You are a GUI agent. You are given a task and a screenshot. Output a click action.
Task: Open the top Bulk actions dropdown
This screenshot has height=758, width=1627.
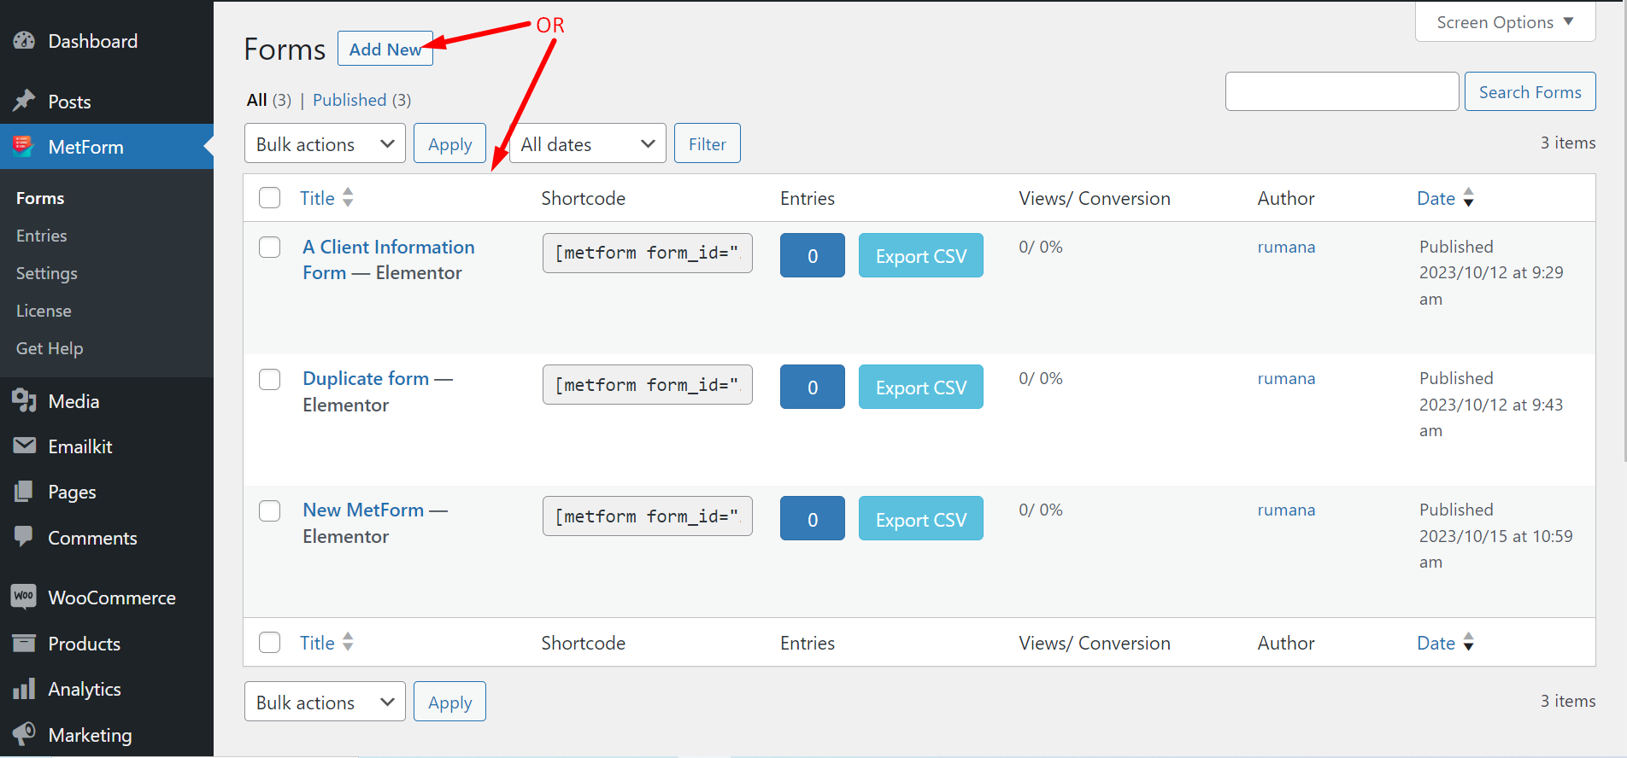pyautogui.click(x=325, y=143)
